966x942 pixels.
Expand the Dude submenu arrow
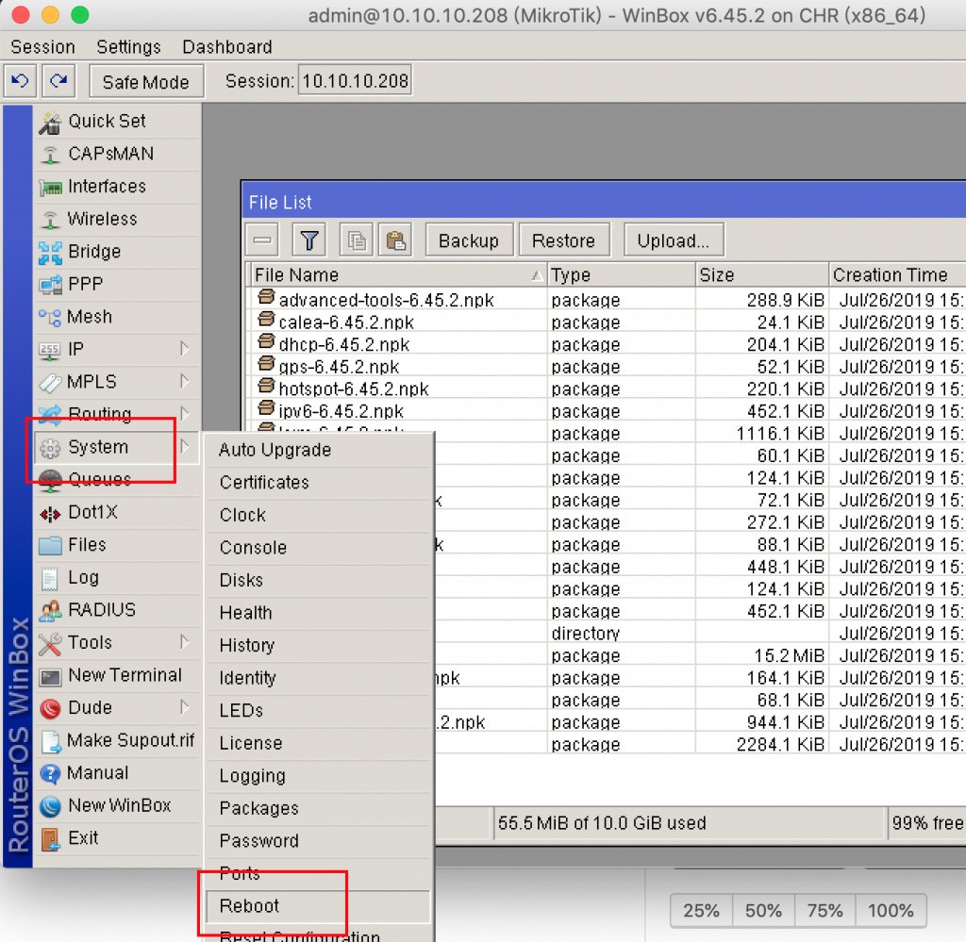click(184, 707)
